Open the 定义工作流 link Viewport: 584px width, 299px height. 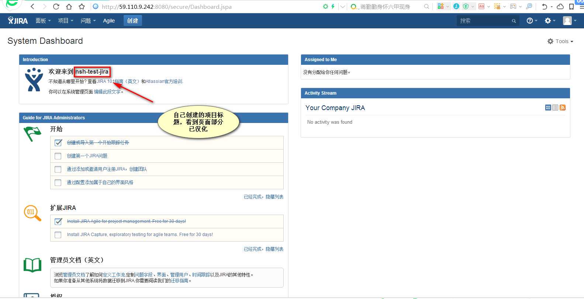[114, 275]
